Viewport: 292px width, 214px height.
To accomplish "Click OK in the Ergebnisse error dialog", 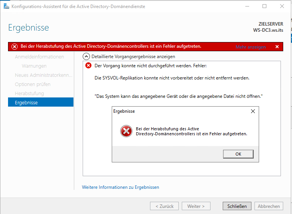I will 238,154.
